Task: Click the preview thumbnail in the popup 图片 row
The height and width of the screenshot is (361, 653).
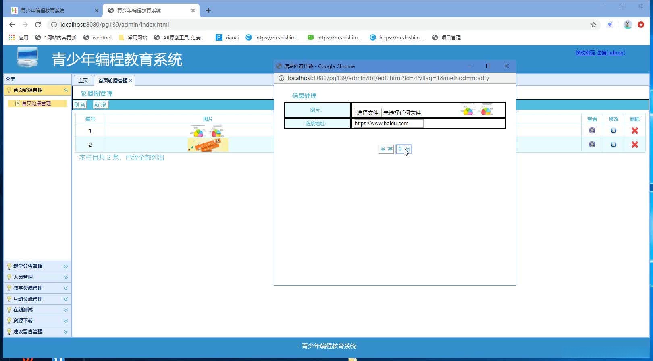Action: (x=477, y=109)
